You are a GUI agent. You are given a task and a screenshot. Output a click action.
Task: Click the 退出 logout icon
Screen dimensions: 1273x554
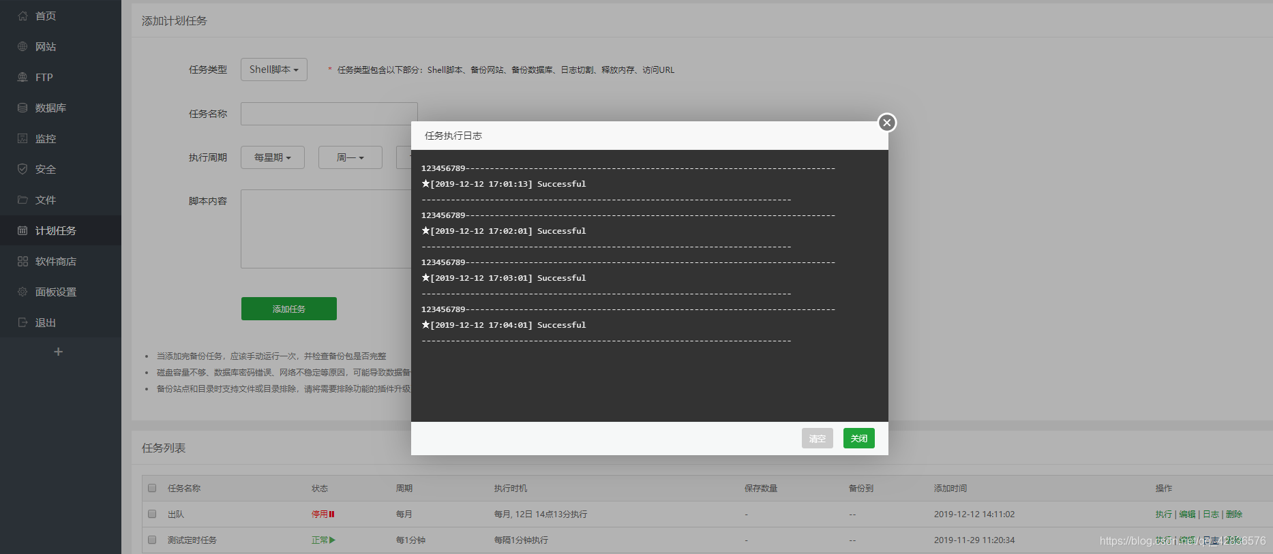click(x=23, y=322)
